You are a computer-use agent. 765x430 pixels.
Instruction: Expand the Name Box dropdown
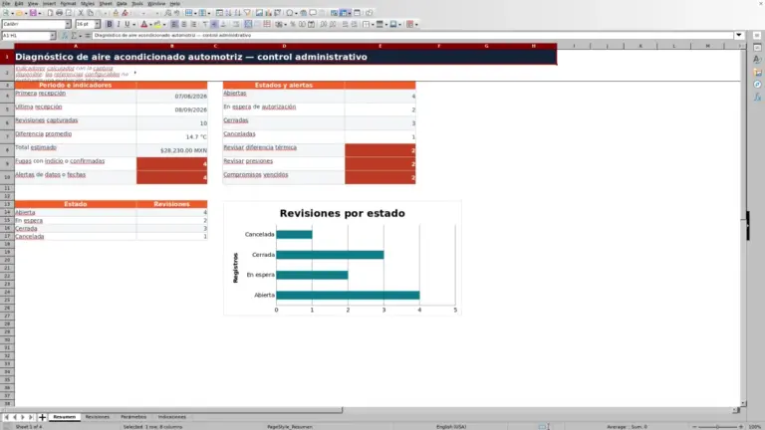[x=53, y=36]
